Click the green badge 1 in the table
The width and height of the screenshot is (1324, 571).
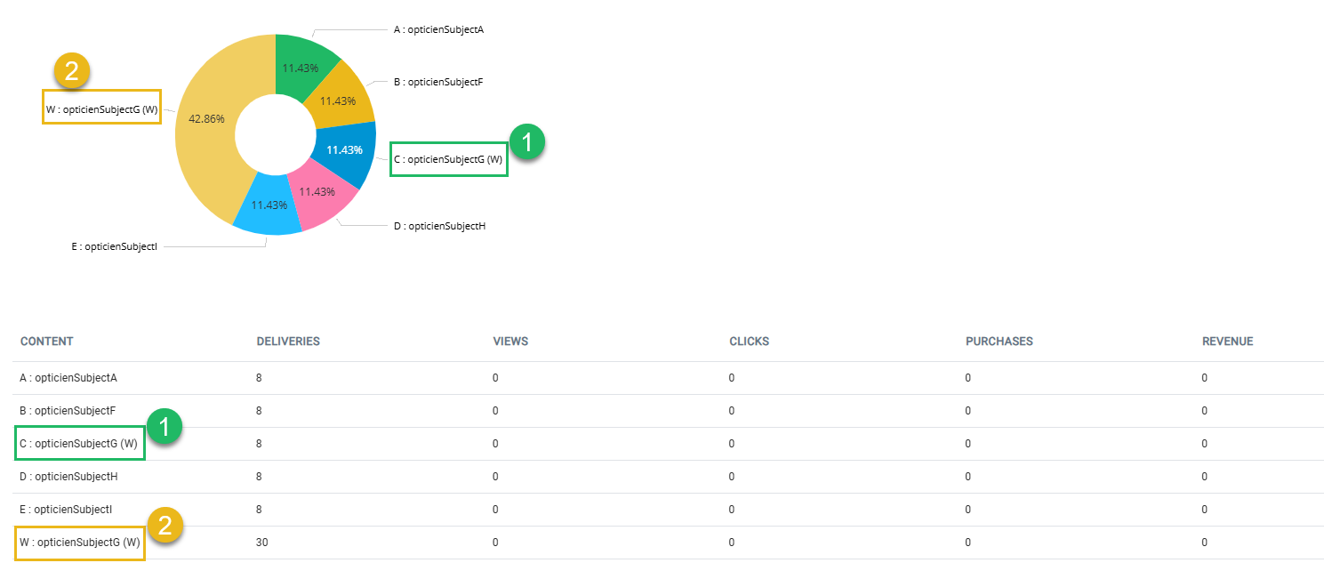[x=164, y=427]
